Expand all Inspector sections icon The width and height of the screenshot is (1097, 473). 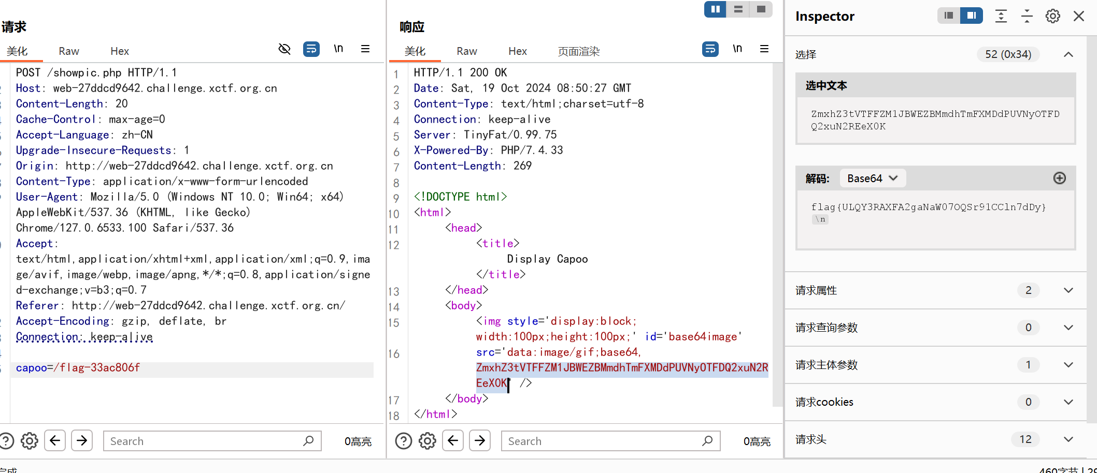(1001, 16)
